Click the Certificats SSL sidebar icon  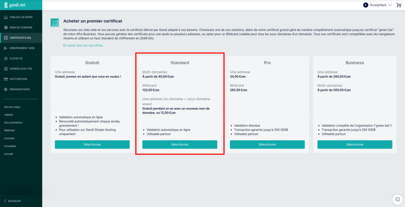(6, 38)
